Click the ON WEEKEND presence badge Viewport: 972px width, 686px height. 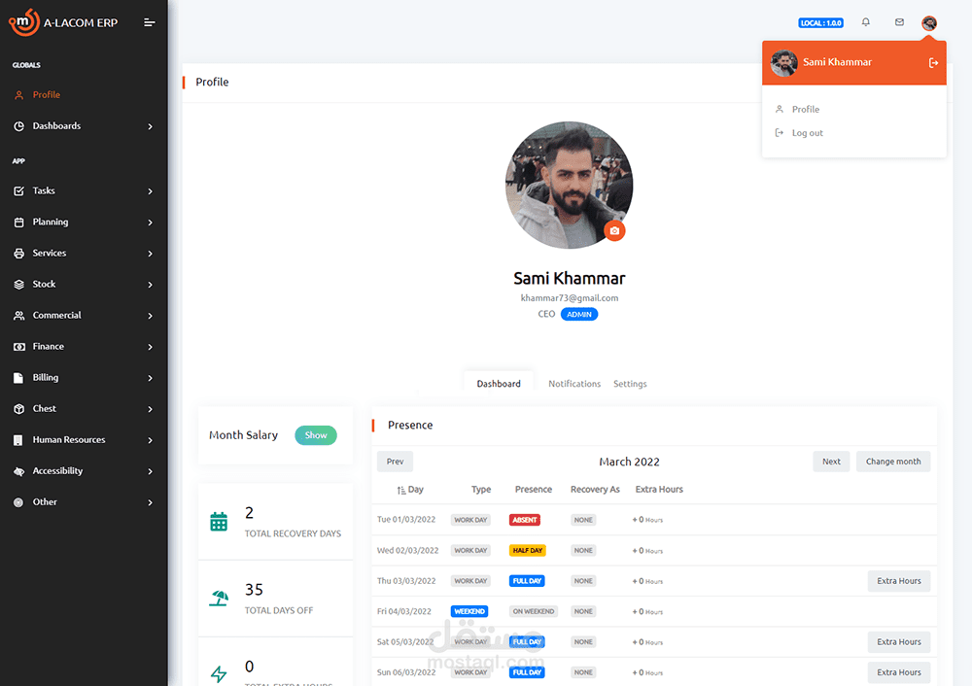click(x=533, y=611)
